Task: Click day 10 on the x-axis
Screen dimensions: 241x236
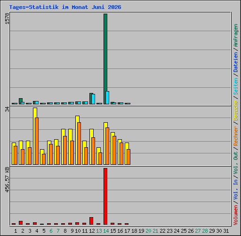Action: pyautogui.click(x=78, y=231)
